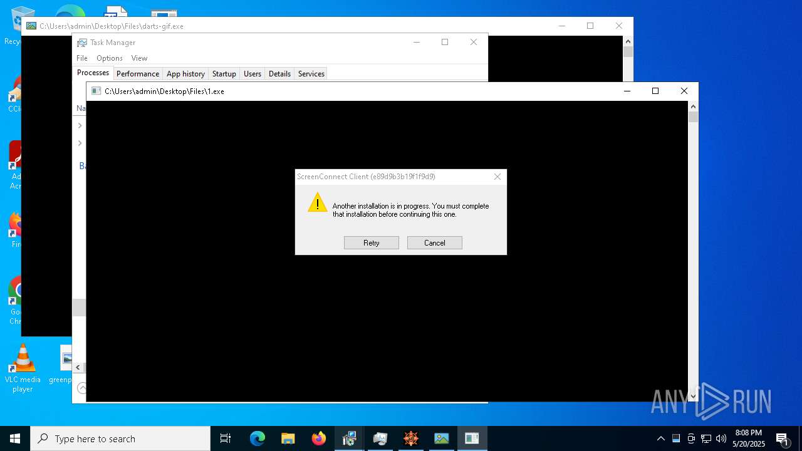Image resolution: width=802 pixels, height=451 pixels.
Task: Open the volume control in the tray
Action: [x=721, y=438]
